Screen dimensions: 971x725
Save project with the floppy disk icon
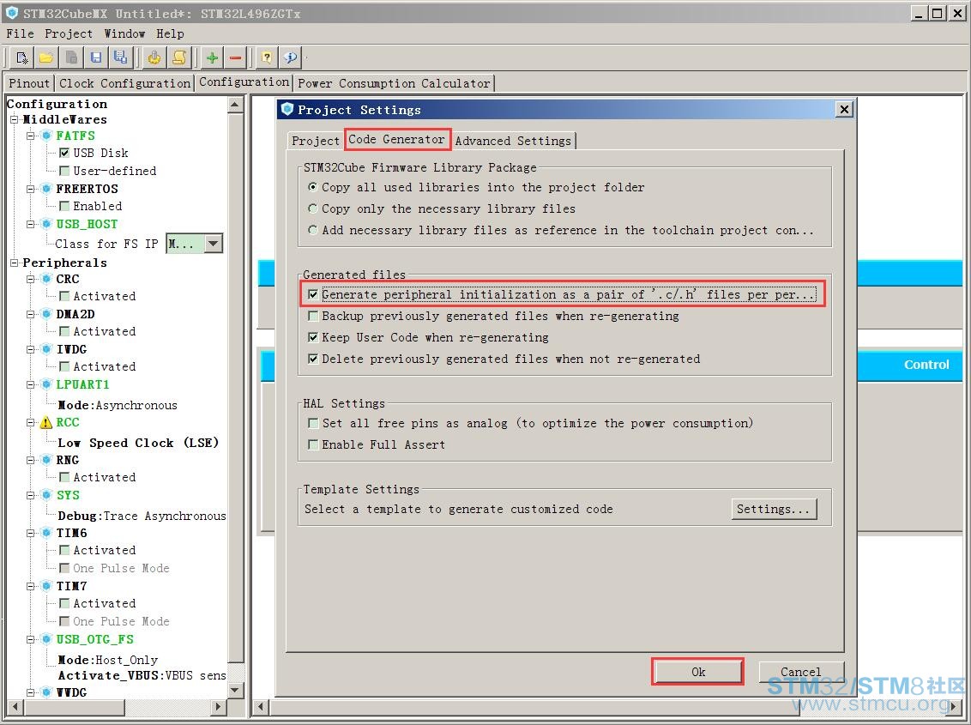point(96,58)
